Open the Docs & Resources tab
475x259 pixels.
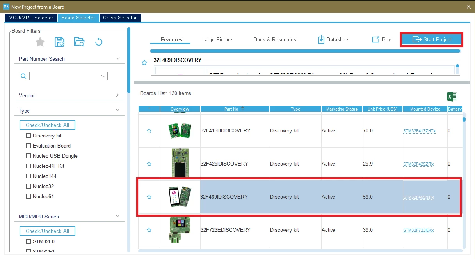click(x=275, y=39)
